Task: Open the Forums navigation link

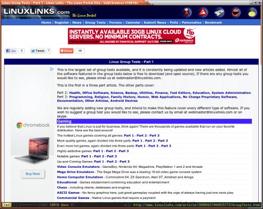Action: coord(116,23)
